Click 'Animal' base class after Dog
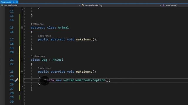Viewport: 188px width, 105px height. pyautogui.click(x=58, y=60)
